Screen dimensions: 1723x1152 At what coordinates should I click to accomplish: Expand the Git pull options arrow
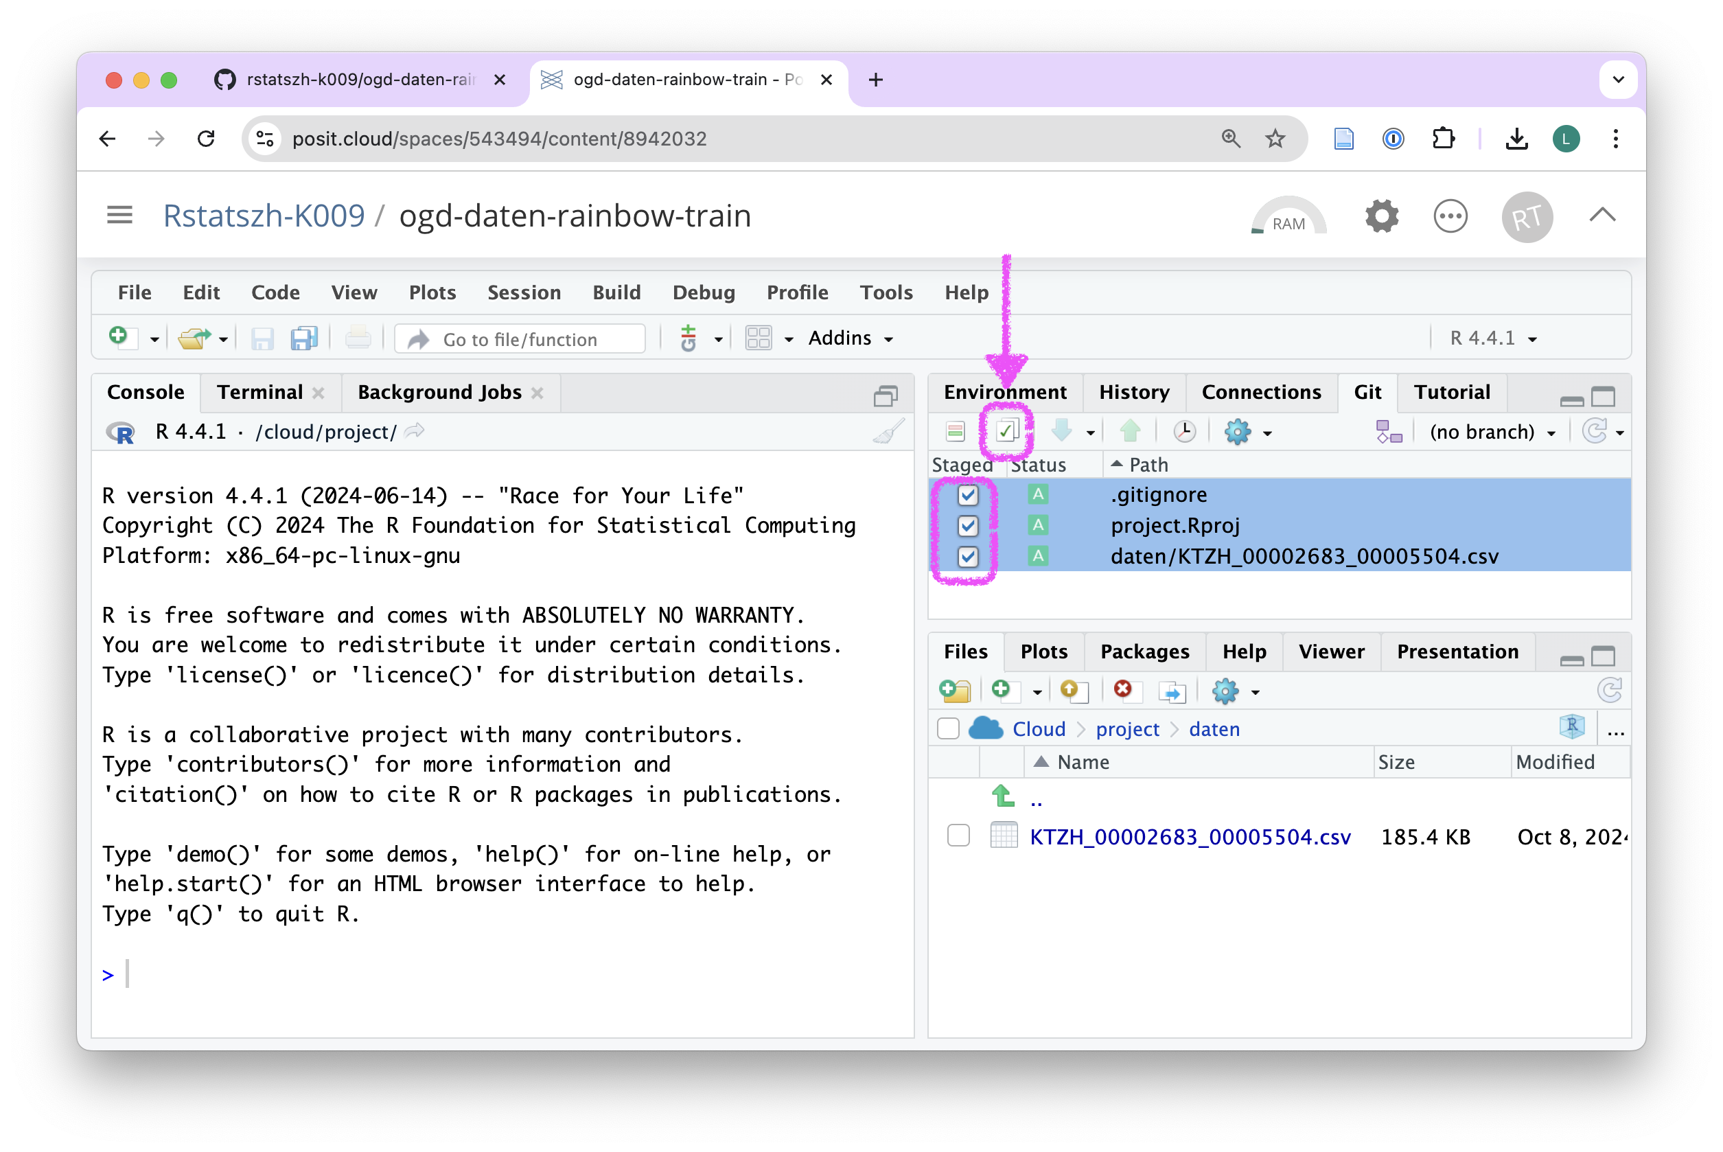click(1090, 433)
